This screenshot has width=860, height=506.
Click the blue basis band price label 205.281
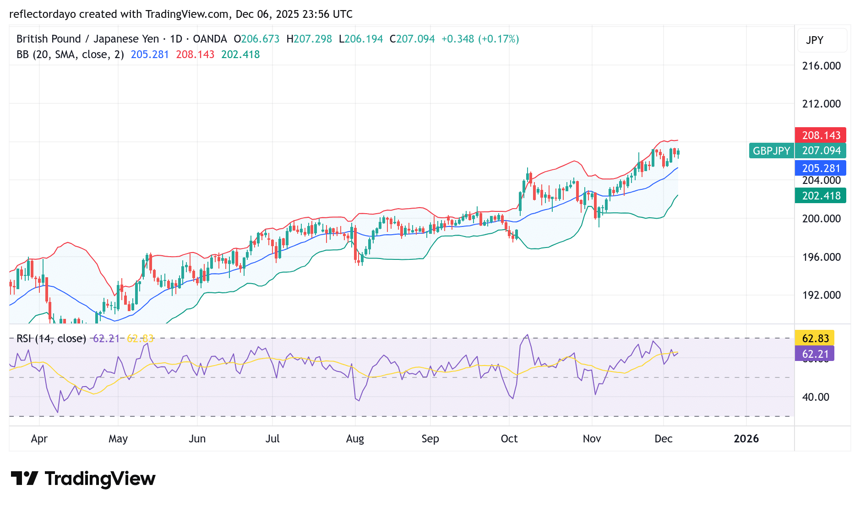[820, 168]
